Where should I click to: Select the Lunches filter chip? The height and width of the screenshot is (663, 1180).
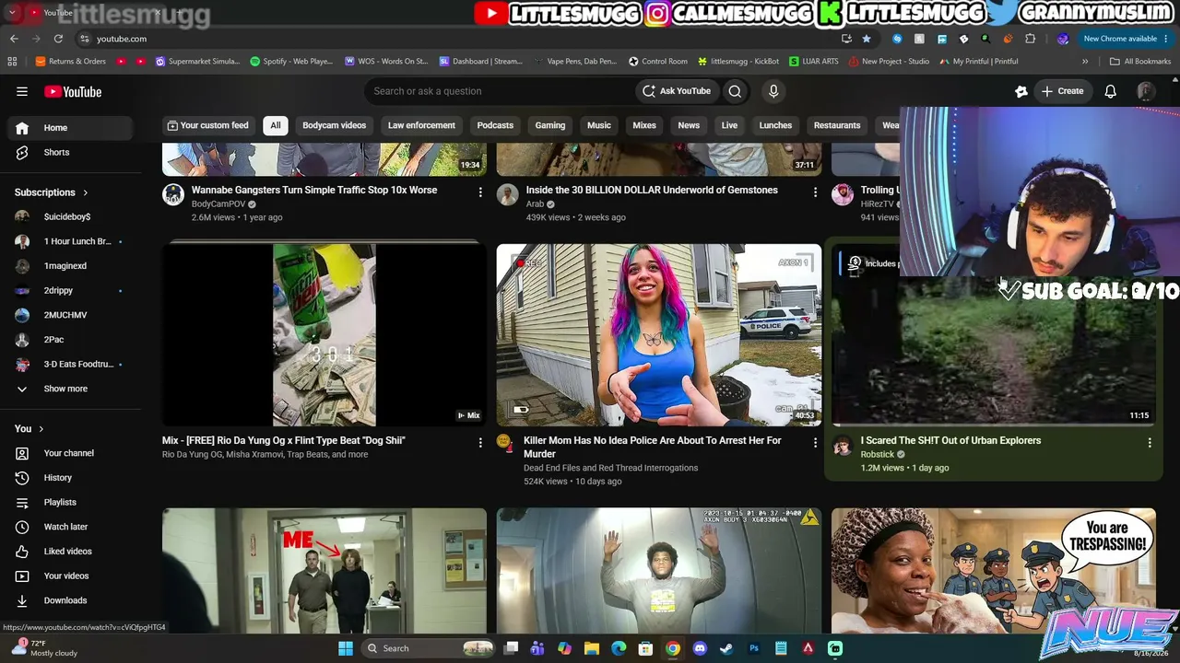(775, 125)
